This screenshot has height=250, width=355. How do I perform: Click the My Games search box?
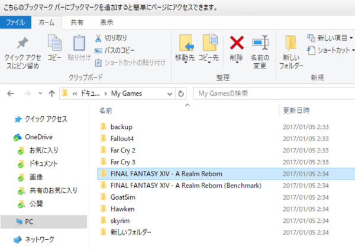click(x=274, y=93)
